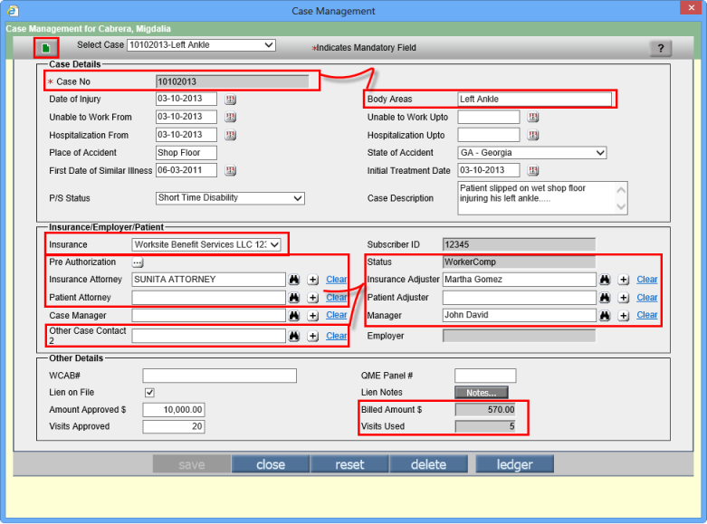Click the Date of Injury text field
The height and width of the screenshot is (524, 707).
(x=186, y=100)
